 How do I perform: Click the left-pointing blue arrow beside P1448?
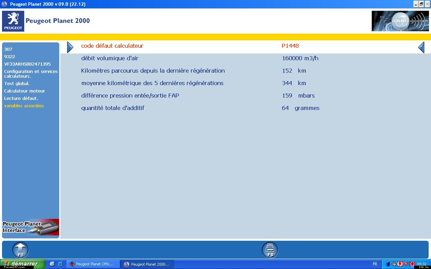point(421,47)
